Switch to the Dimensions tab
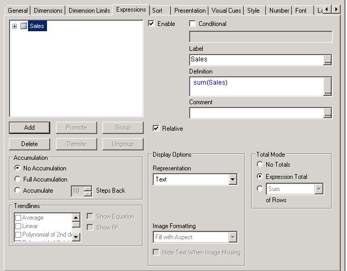Image resolution: width=347 pixels, height=271 pixels. tap(48, 11)
